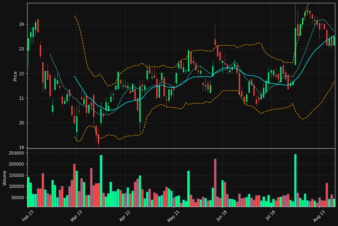Pick the "Apr 22" date label
This screenshot has width=338, height=226.
click(125, 216)
